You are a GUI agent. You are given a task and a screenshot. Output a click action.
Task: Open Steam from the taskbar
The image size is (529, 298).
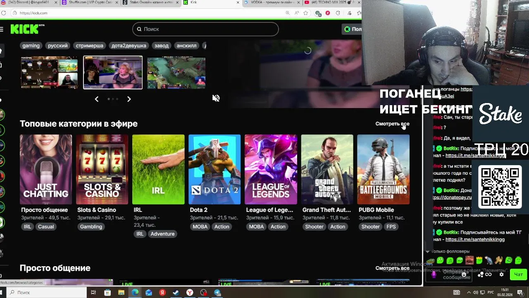pyautogui.click(x=176, y=293)
